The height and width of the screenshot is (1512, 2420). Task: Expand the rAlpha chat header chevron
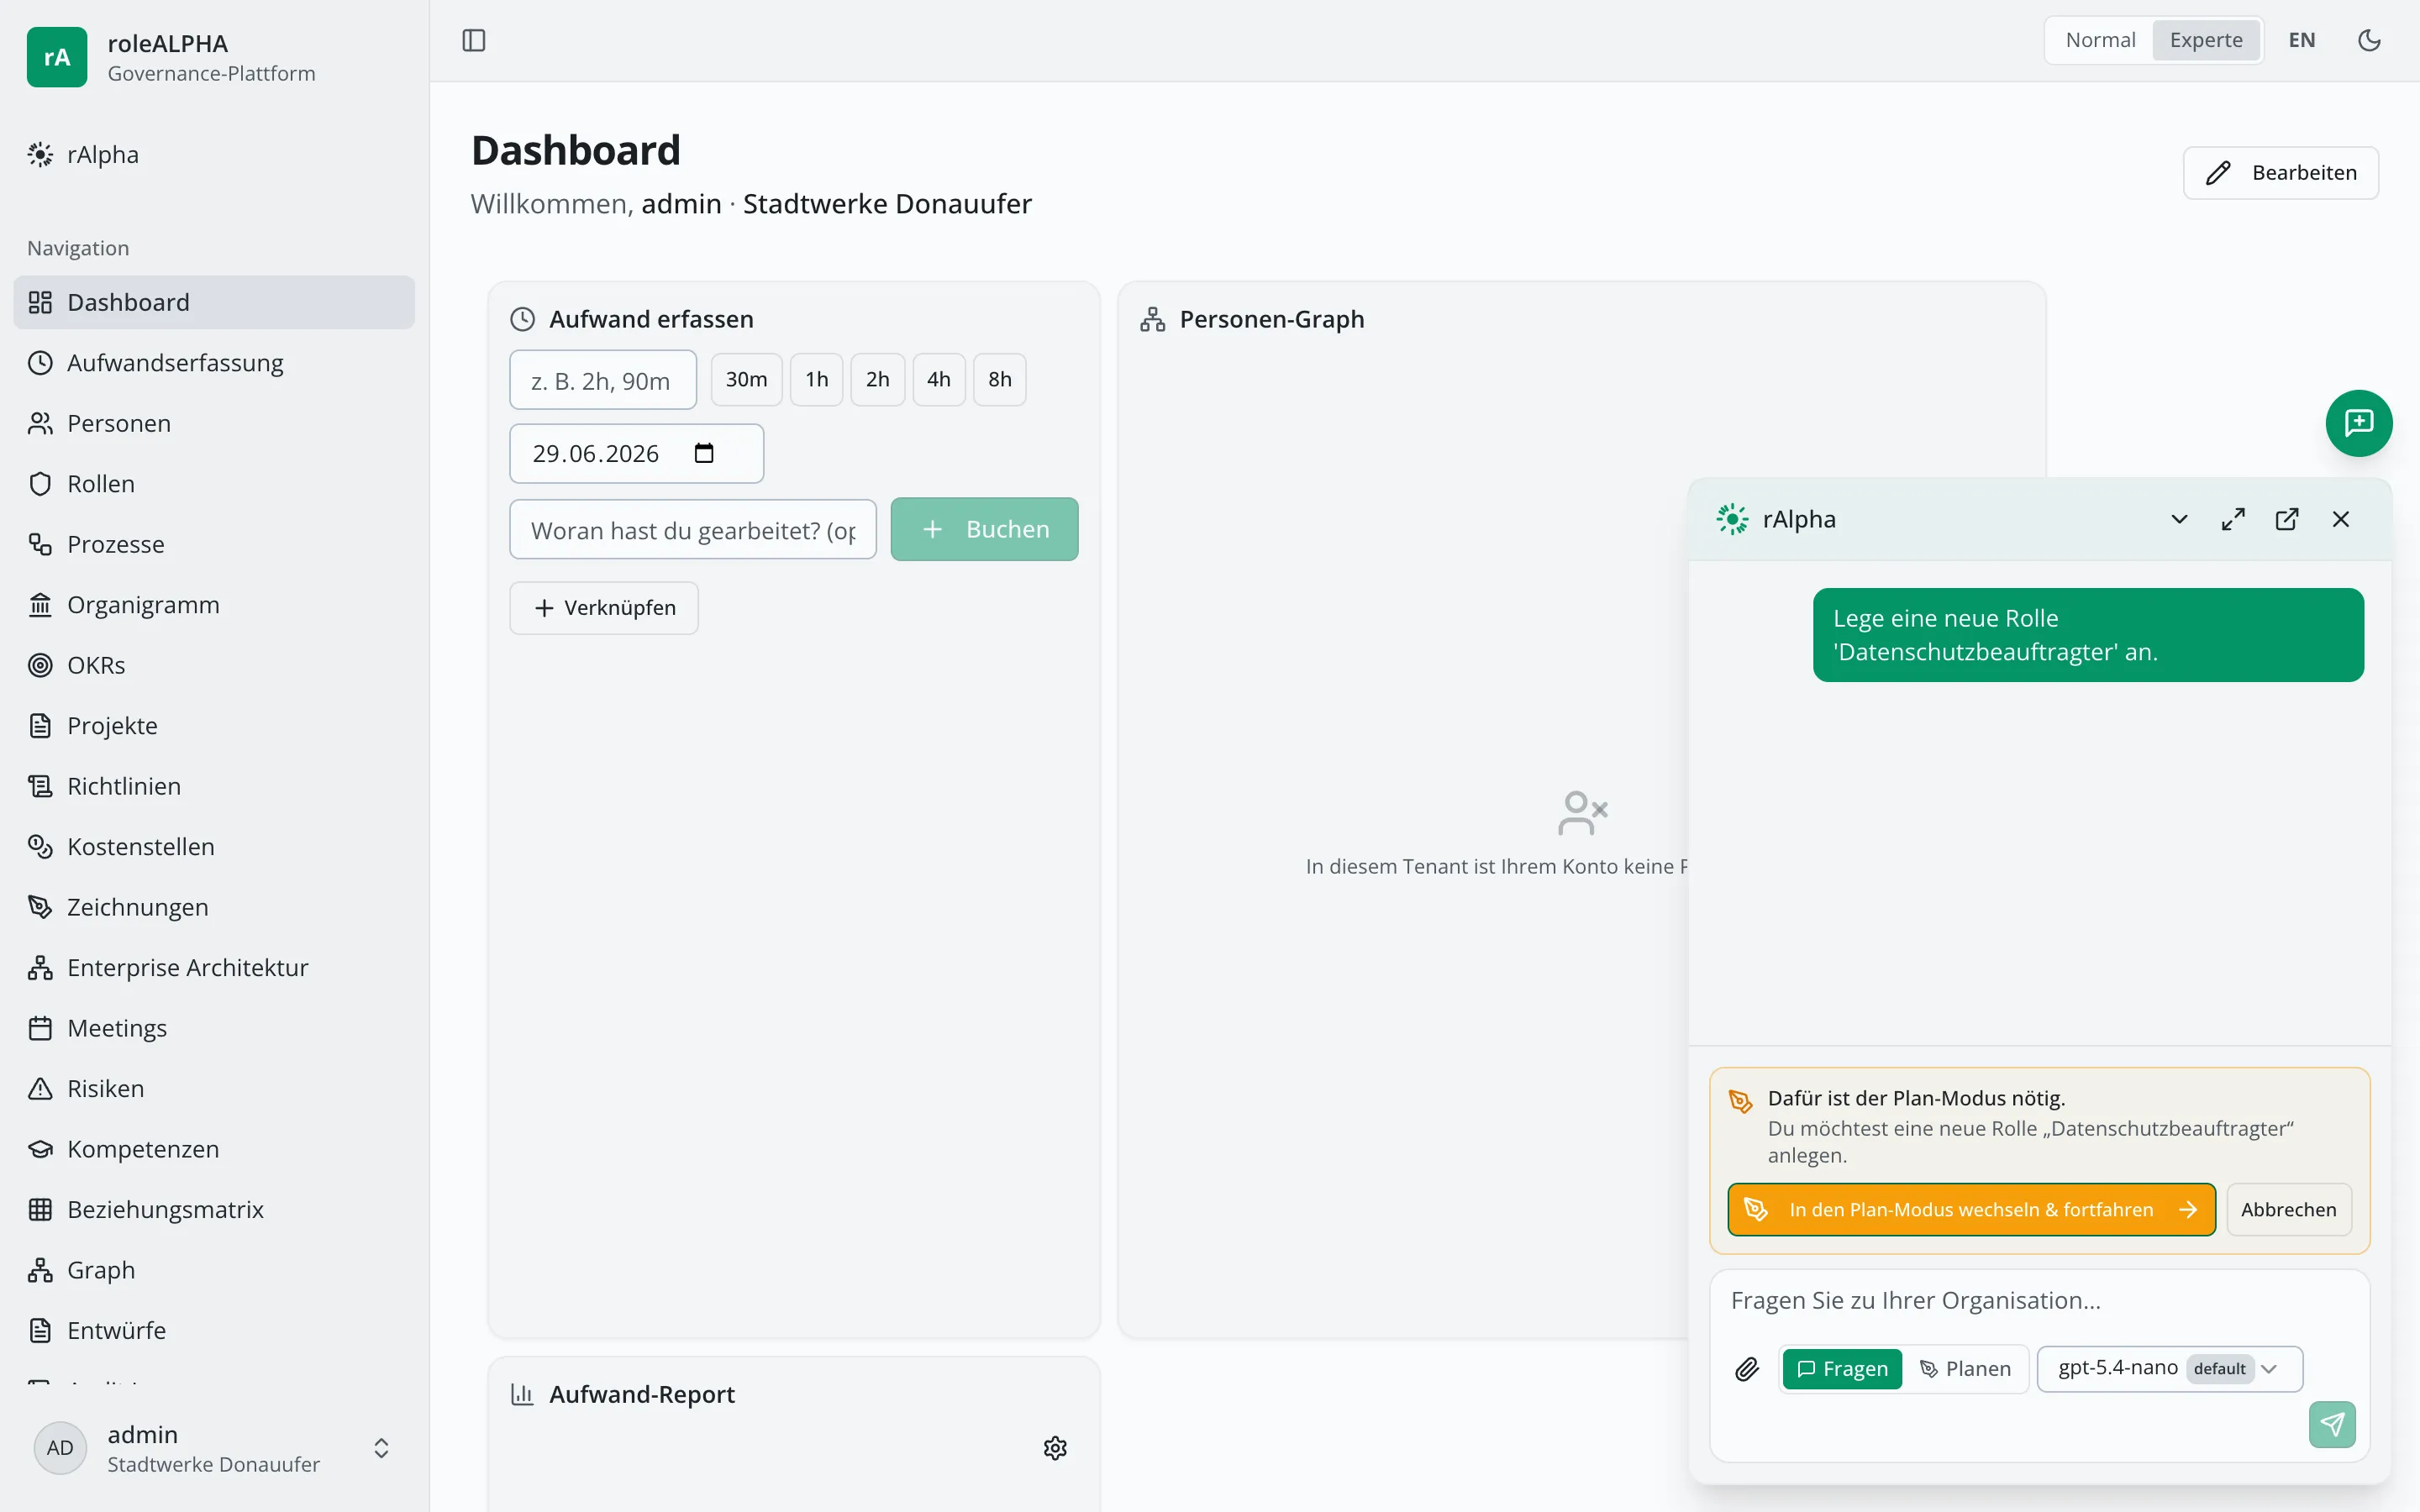pos(2179,519)
